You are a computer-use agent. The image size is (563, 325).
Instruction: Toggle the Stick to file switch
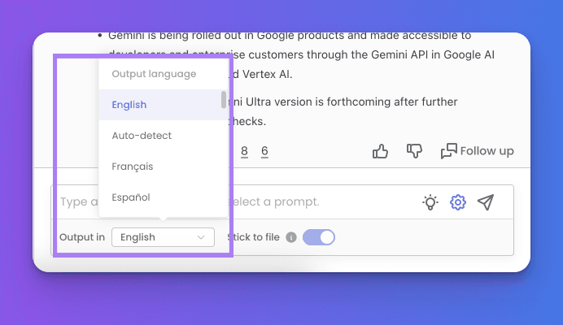point(319,237)
